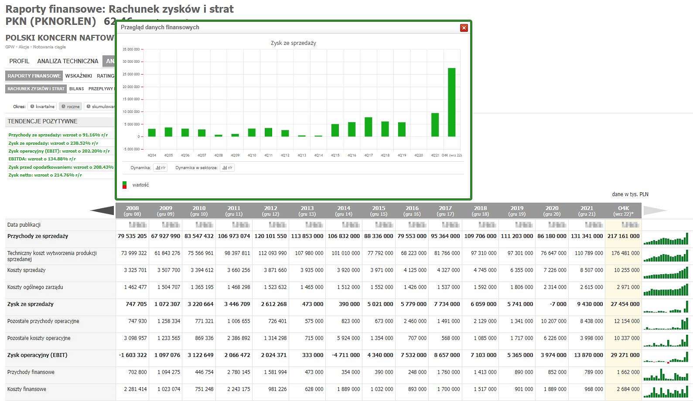Open the Koszty finansowe mini chart

[x=666, y=392]
